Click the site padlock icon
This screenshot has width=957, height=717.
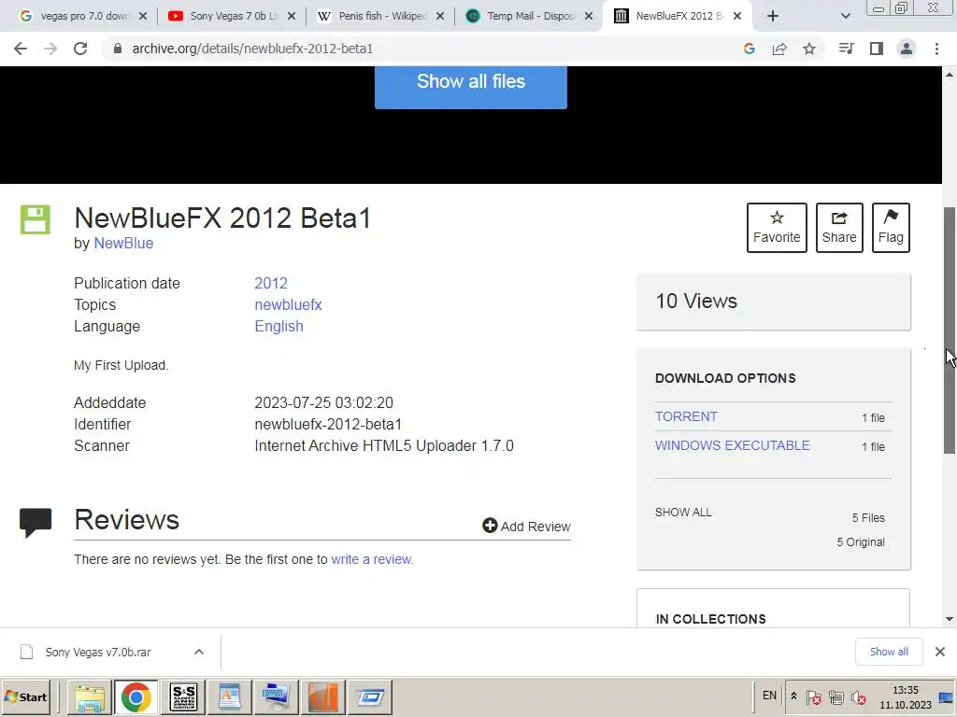[118, 49]
